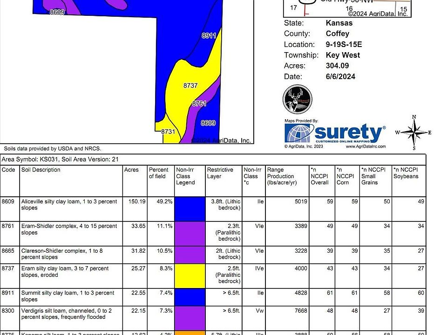Select the Range Production column header
The image size is (447, 335).
[x=282, y=176]
